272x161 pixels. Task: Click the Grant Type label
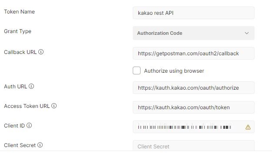pyautogui.click(x=18, y=31)
